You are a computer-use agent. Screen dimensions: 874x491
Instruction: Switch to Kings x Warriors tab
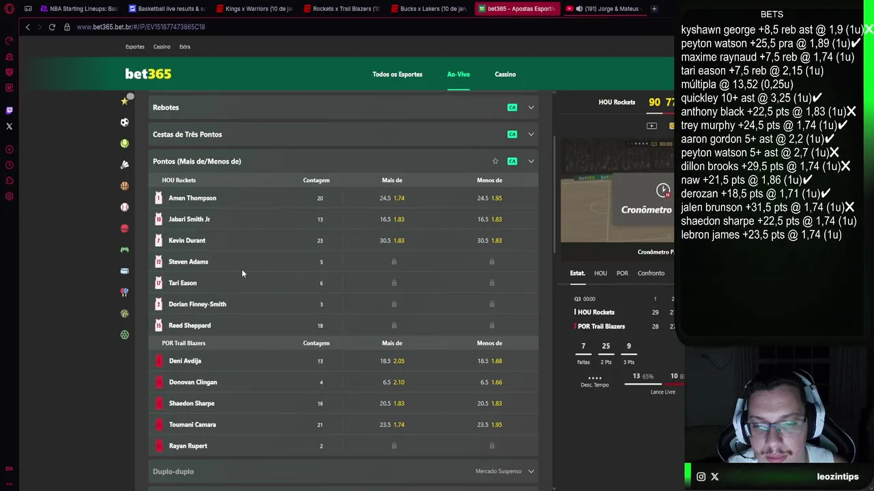[254, 9]
